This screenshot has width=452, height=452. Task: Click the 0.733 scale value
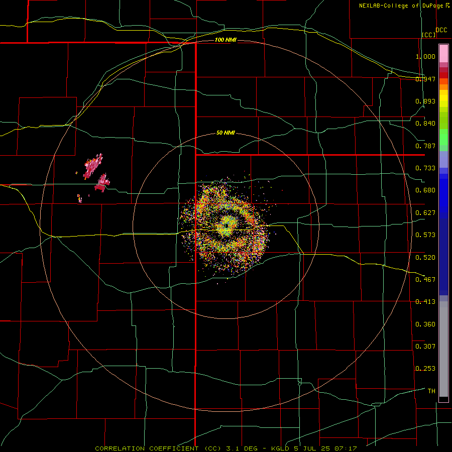click(425, 168)
